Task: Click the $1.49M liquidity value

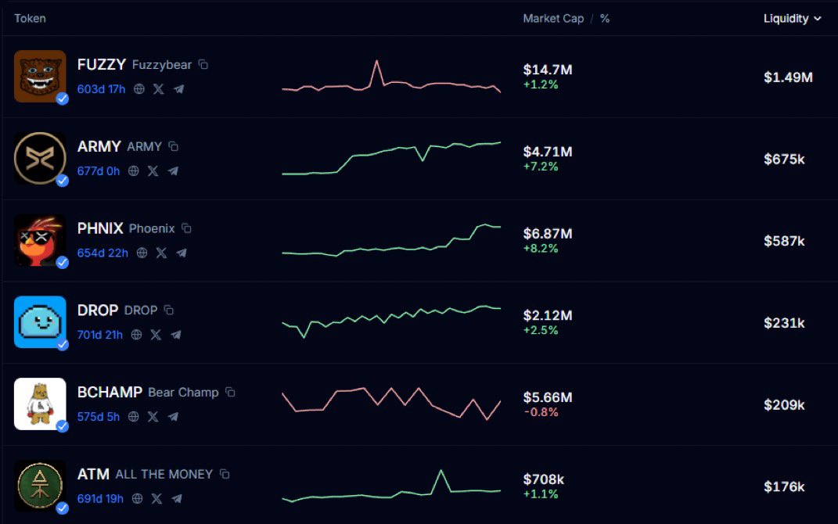Action: (788, 77)
